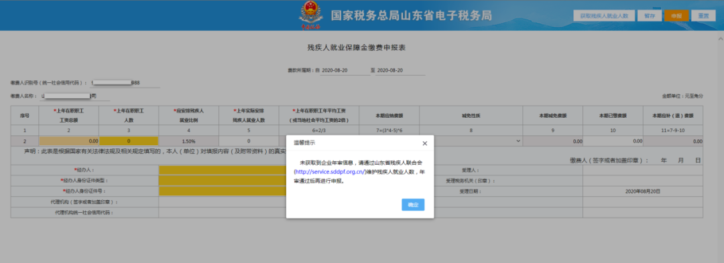This screenshot has height=263, width=724.
Task: Select the payment period end date field after 至
Action: [400, 70]
